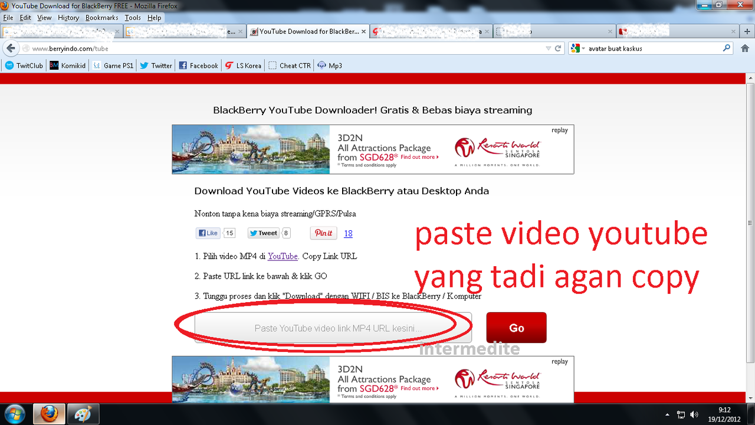Open the Google search engine dropdown

point(579,48)
